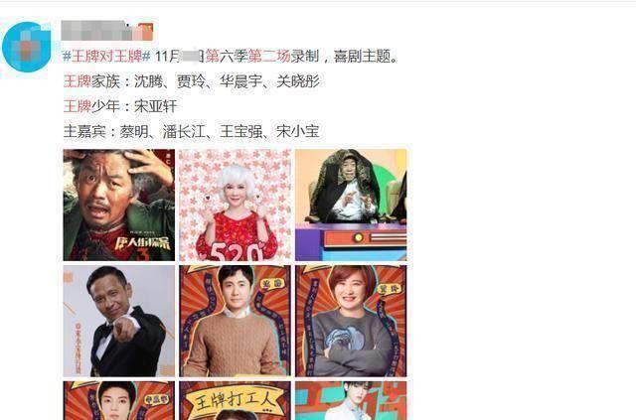Open the 贾玲 crossed-arms poster thumbnail
Screen dimensions: 636x420
tap(351, 321)
